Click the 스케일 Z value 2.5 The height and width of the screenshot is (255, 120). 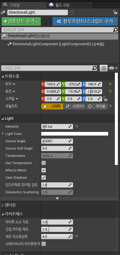(x=94, y=99)
